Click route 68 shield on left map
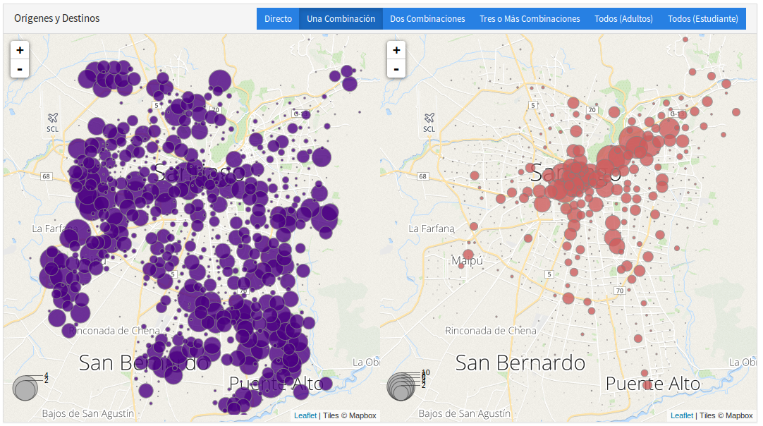The image size is (763, 426). [x=47, y=176]
